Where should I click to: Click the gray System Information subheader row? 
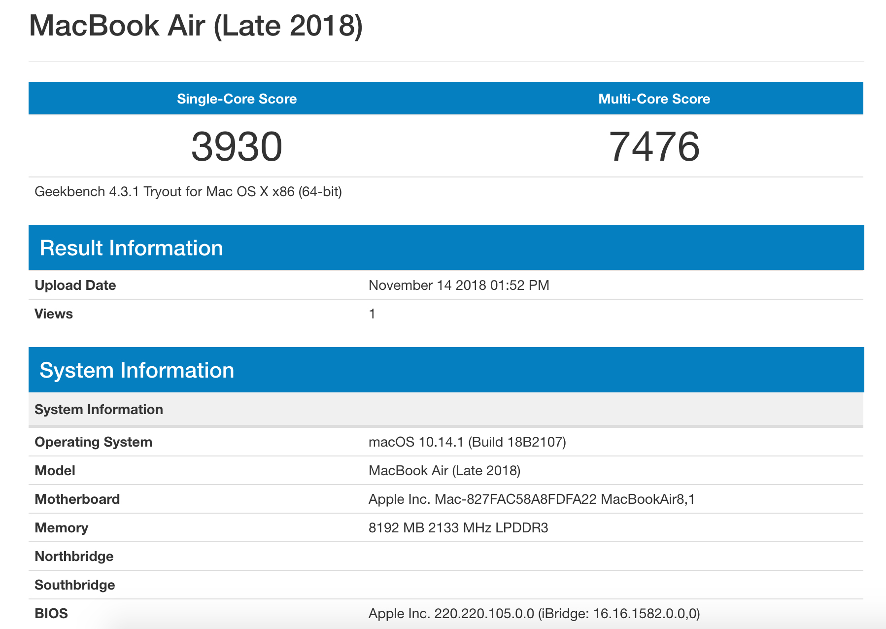tap(446, 409)
